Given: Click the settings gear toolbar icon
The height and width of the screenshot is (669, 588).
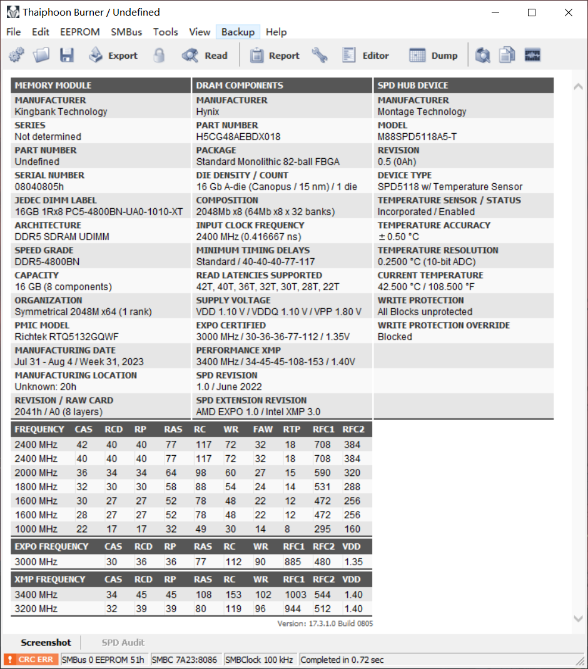Looking at the screenshot, I should point(17,55).
